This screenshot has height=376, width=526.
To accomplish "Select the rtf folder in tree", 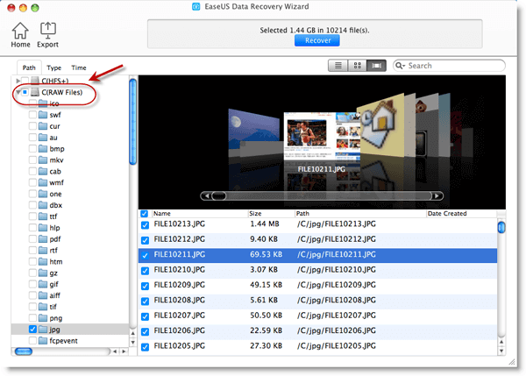I will coord(53,250).
